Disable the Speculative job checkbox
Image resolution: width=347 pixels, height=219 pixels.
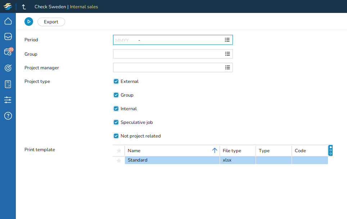click(x=116, y=122)
